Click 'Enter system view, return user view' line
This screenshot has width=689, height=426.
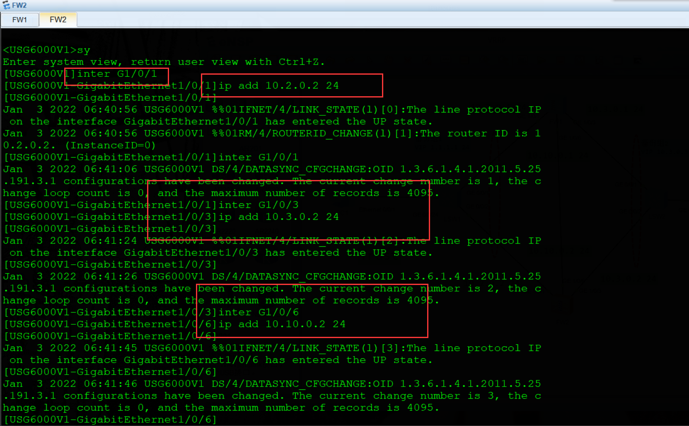pyautogui.click(x=164, y=62)
